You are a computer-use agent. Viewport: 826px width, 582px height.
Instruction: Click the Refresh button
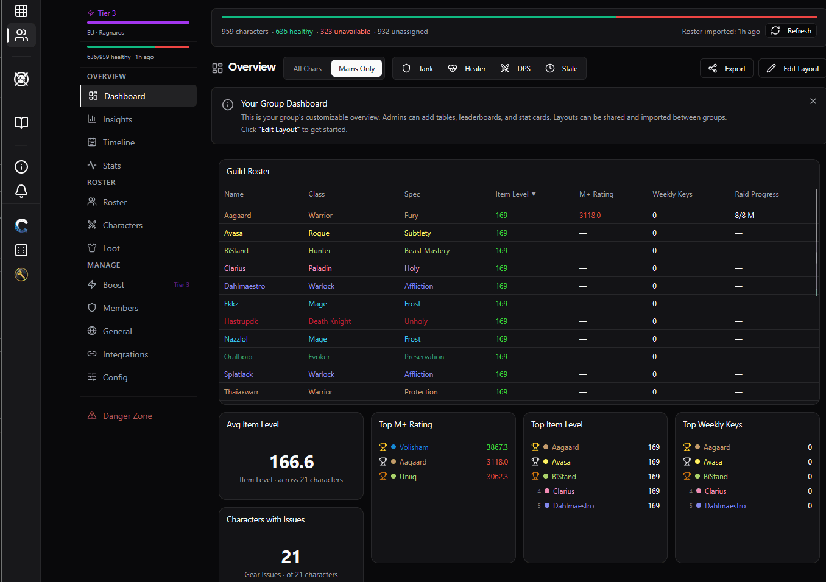(x=791, y=30)
